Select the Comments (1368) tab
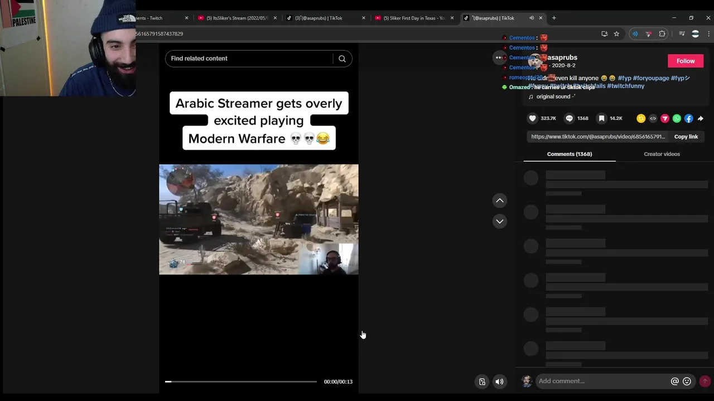 (570, 154)
